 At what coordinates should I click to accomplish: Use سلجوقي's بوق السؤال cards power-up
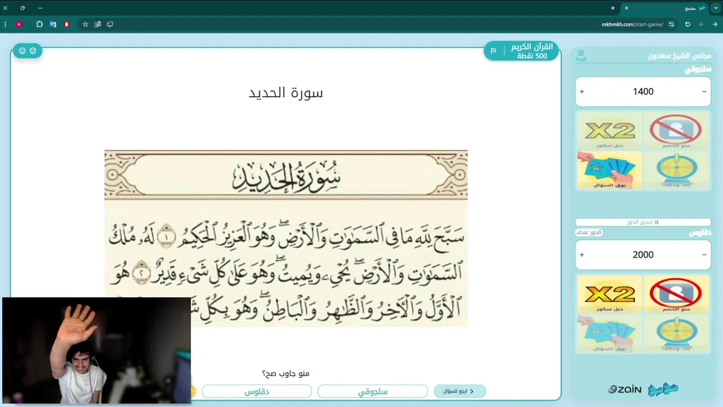pyautogui.click(x=609, y=170)
